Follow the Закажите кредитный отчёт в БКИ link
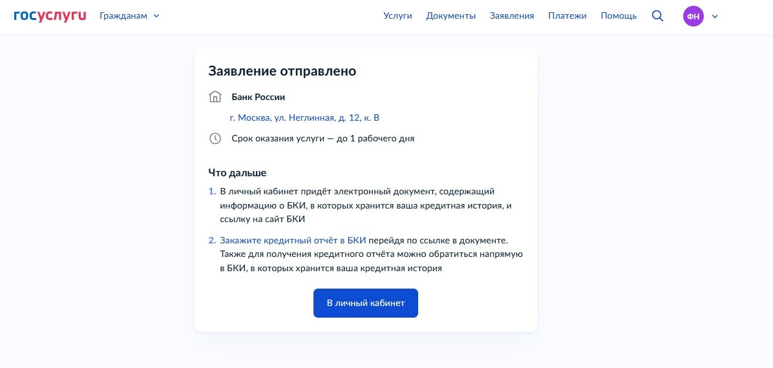773x368 pixels. 293,240
